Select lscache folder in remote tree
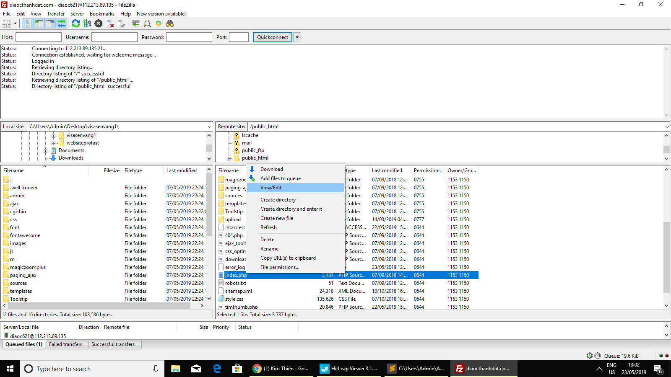671x377 pixels. (250, 135)
